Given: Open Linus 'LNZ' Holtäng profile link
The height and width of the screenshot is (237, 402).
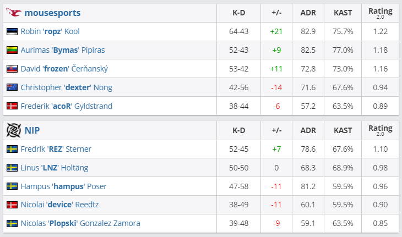Looking at the screenshot, I should point(54,168).
